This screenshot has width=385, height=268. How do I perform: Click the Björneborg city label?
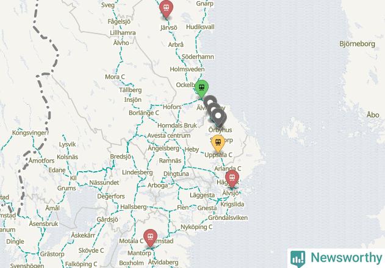(358, 44)
